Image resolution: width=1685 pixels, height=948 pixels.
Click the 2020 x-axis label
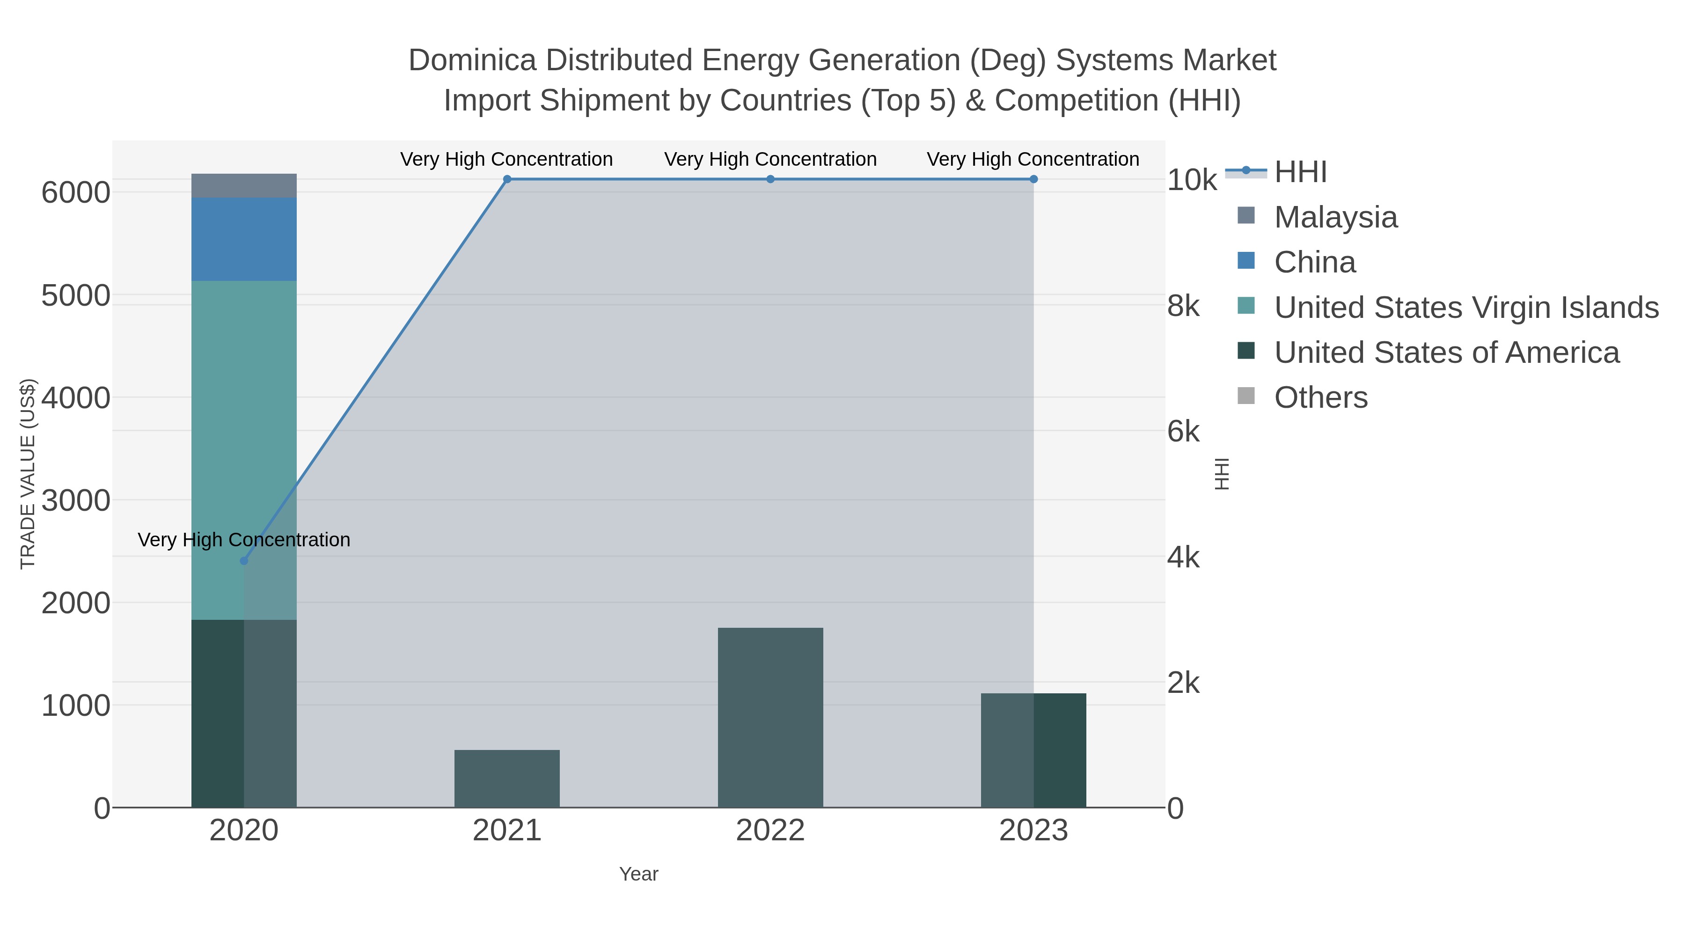pyautogui.click(x=244, y=831)
